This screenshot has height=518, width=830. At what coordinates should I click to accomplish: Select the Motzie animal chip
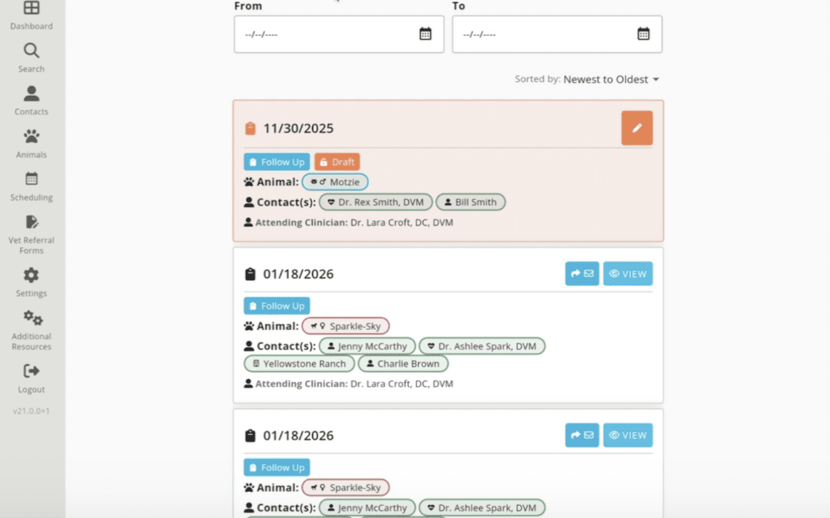pyautogui.click(x=335, y=182)
